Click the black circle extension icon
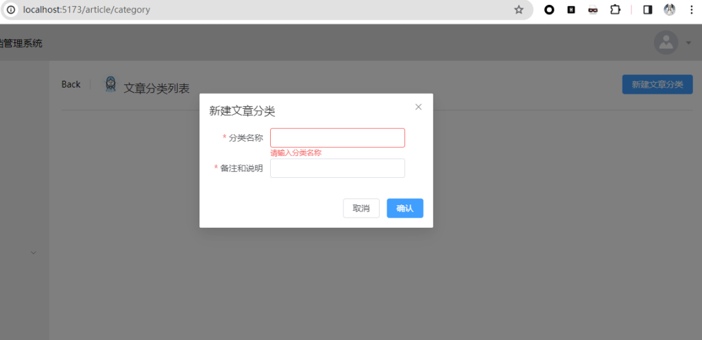The height and width of the screenshot is (340, 702). (x=549, y=10)
